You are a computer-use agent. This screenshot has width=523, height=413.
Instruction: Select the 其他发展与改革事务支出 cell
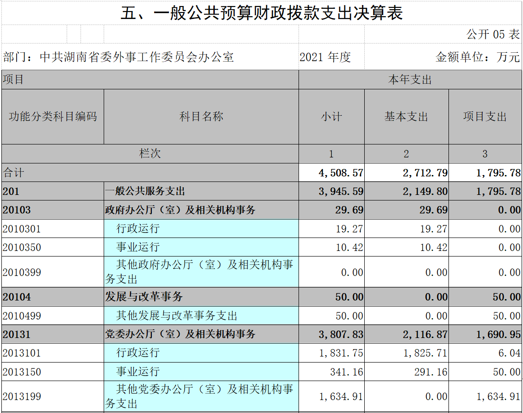(201, 316)
